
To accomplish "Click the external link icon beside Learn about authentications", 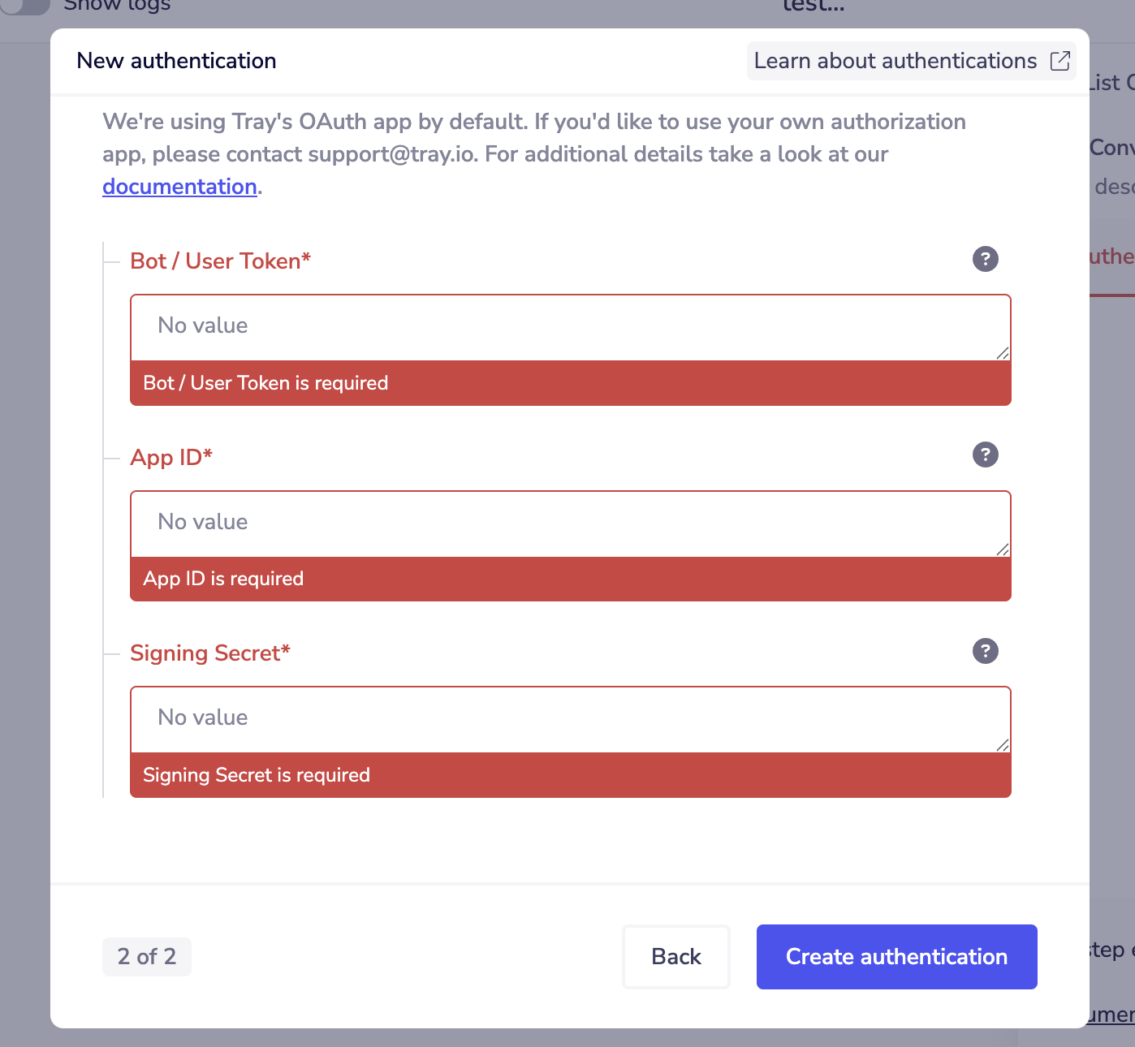I will pos(1059,60).
